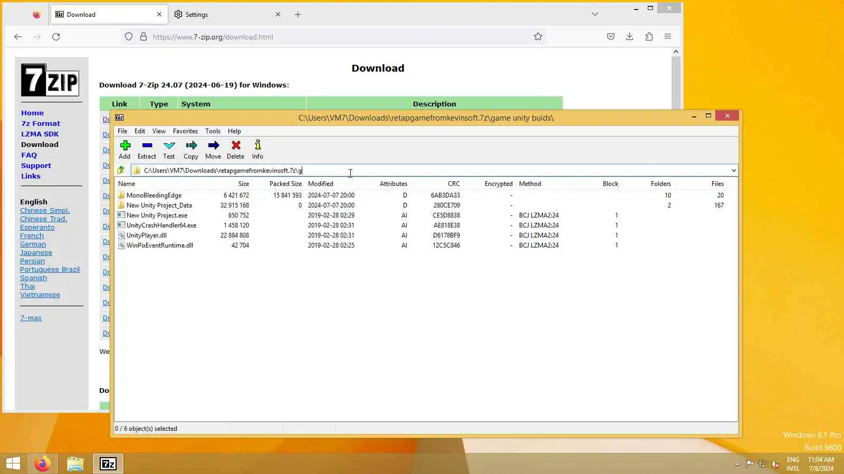This screenshot has width=844, height=474.
Task: Go back in Firefox browser
Action: [x=18, y=37]
